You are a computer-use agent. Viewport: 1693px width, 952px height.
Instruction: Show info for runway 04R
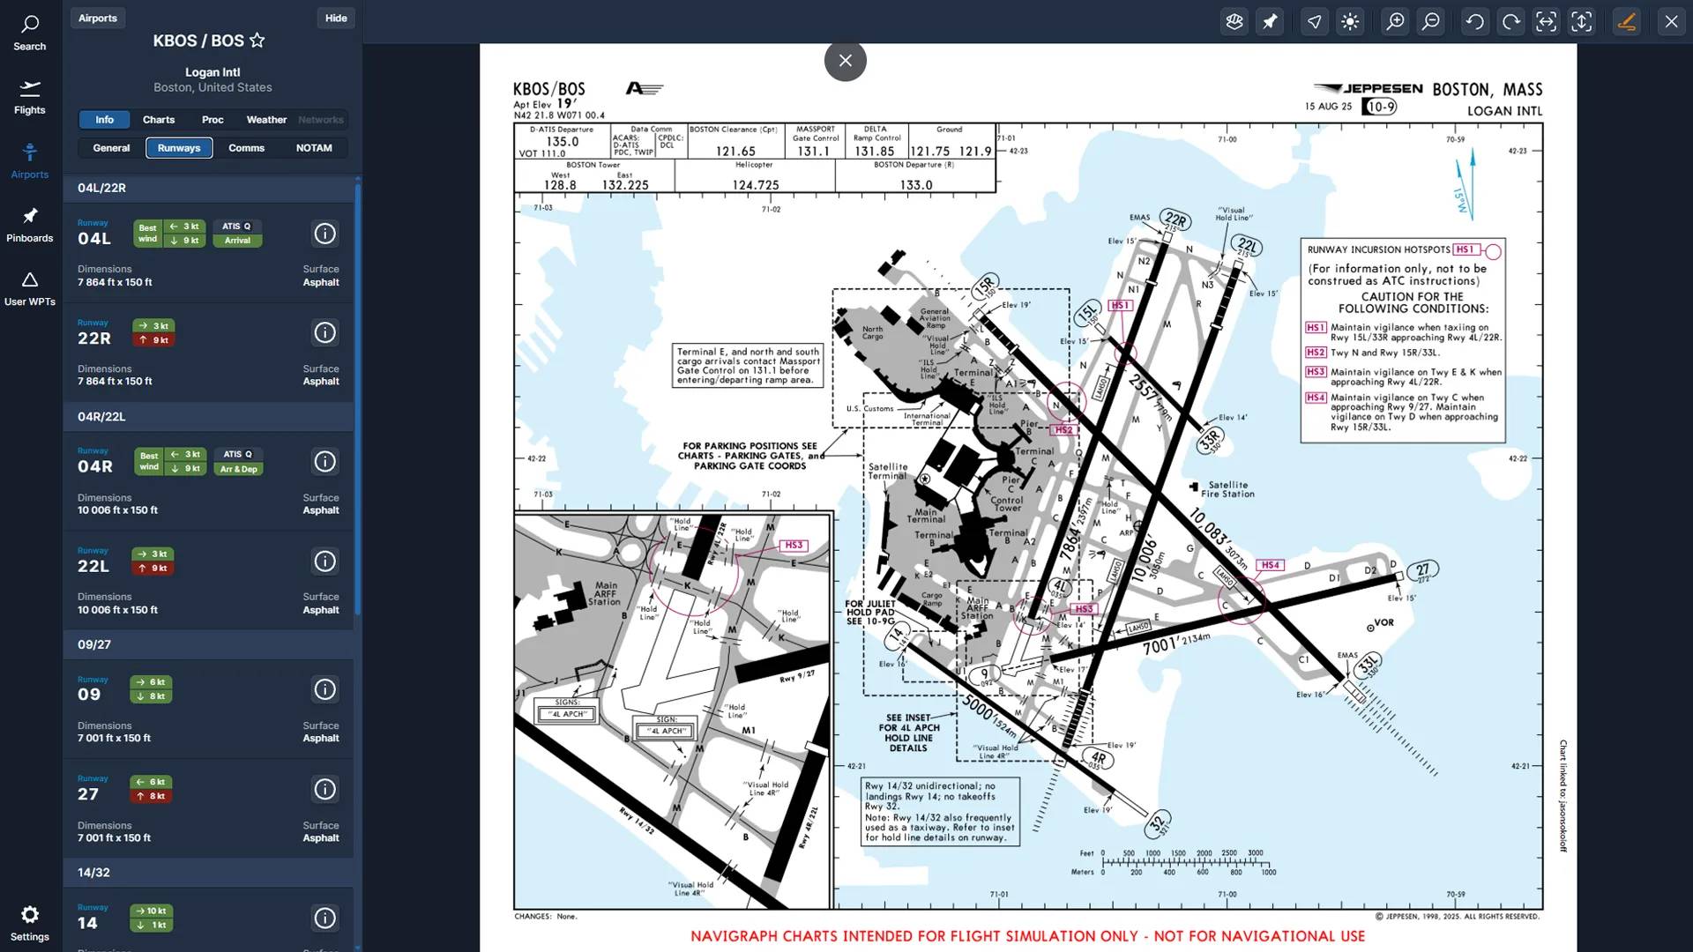click(x=325, y=461)
